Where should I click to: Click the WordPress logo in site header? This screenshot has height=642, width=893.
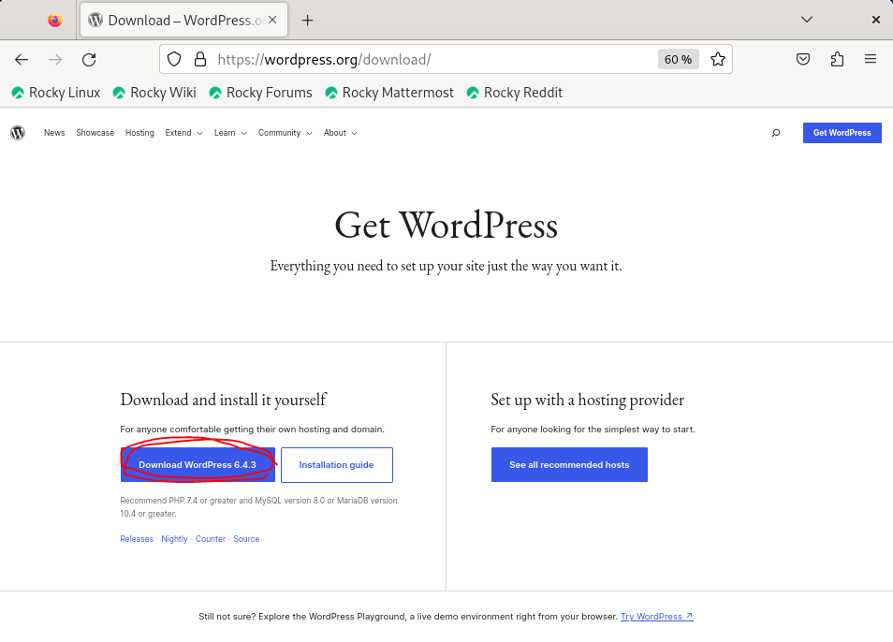(x=18, y=133)
